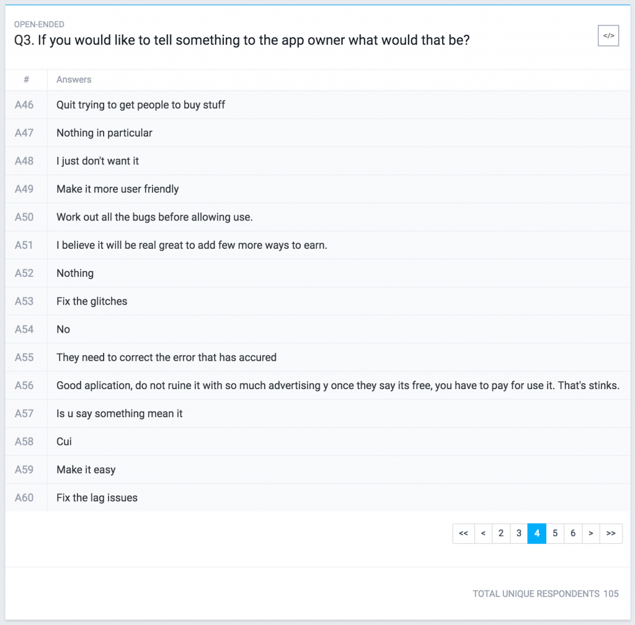
Task: Go to previous page of answers
Action: pos(483,533)
